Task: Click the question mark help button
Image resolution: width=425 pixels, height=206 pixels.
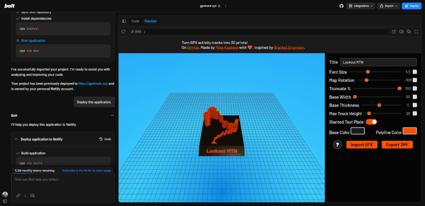Action: click(x=337, y=145)
